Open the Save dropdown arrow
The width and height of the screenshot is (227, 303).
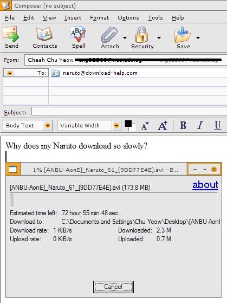tap(198, 38)
